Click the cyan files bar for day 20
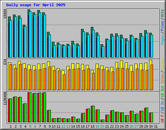This screenshot has width=166, height=130. click(x=103, y=52)
